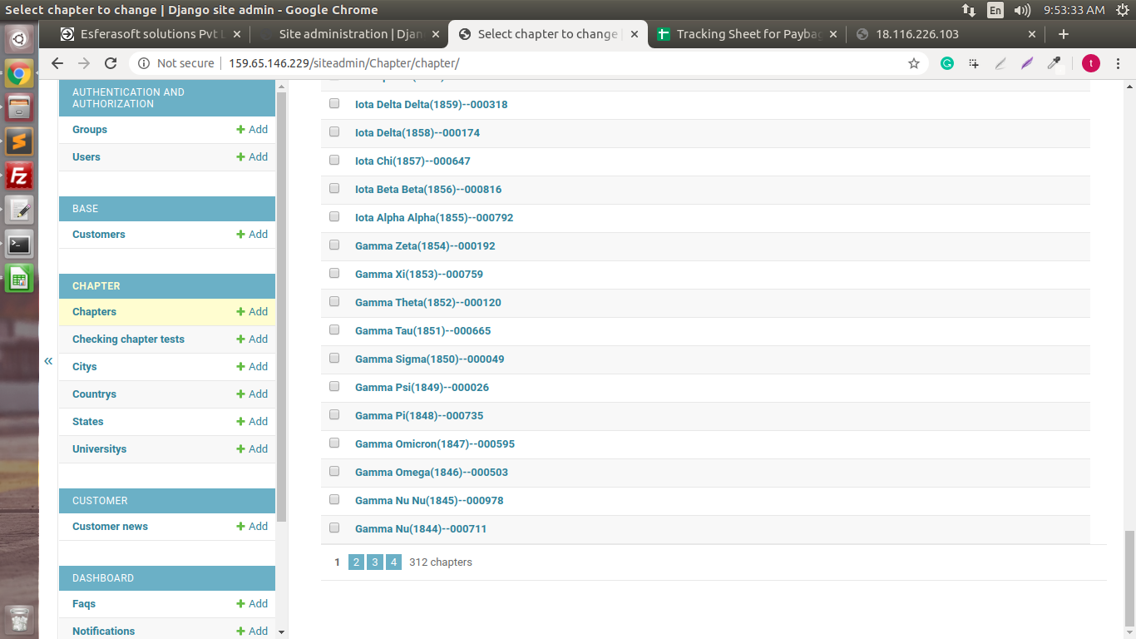1136x639 pixels.
Task: Click the browser reload page icon
Action: pyautogui.click(x=111, y=63)
